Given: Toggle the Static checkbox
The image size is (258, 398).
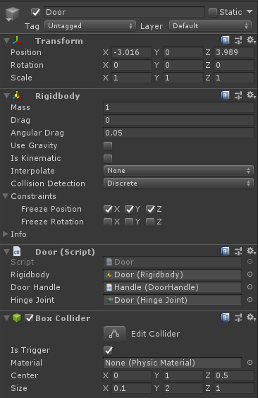Looking at the screenshot, I should [x=212, y=12].
